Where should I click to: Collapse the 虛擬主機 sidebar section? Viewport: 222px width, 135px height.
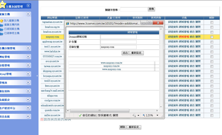28,14
